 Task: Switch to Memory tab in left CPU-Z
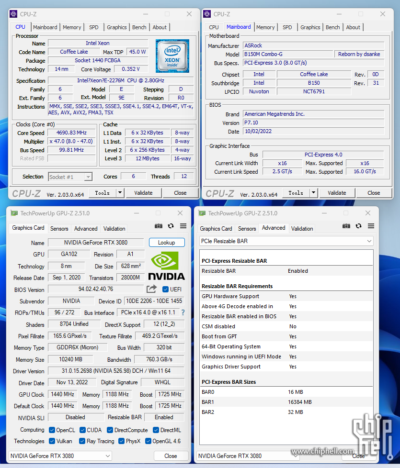[x=72, y=27]
